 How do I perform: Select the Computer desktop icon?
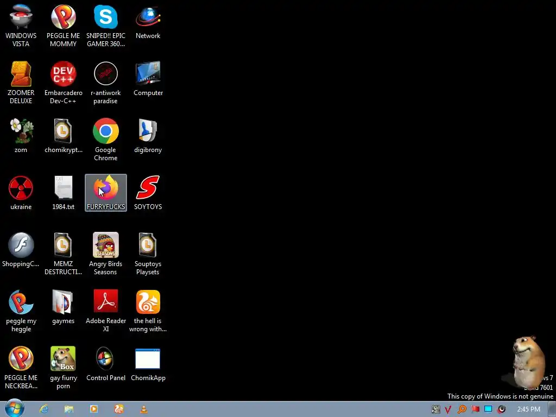(148, 78)
